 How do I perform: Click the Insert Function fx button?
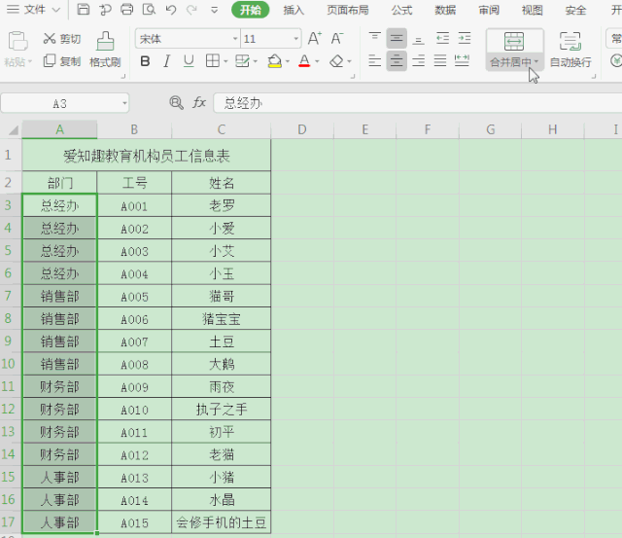point(199,103)
